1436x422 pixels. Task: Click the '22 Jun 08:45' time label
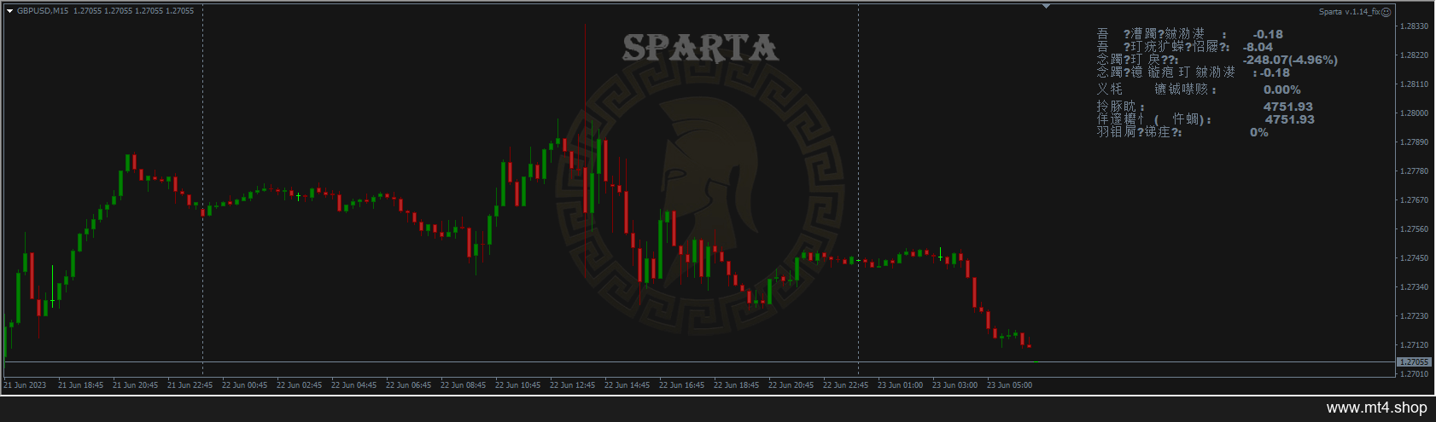(463, 385)
